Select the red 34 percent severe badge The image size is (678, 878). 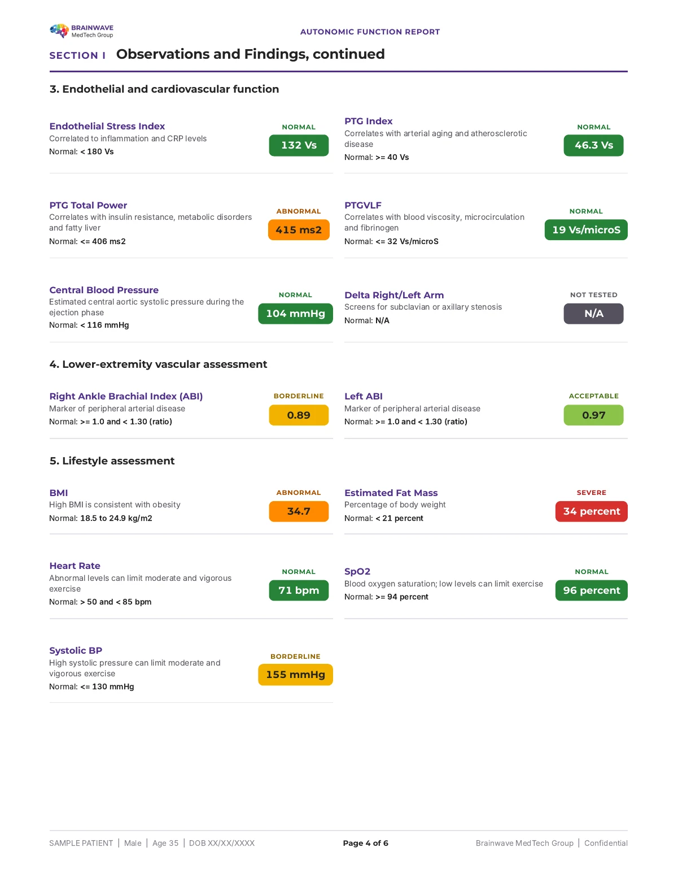[591, 511]
